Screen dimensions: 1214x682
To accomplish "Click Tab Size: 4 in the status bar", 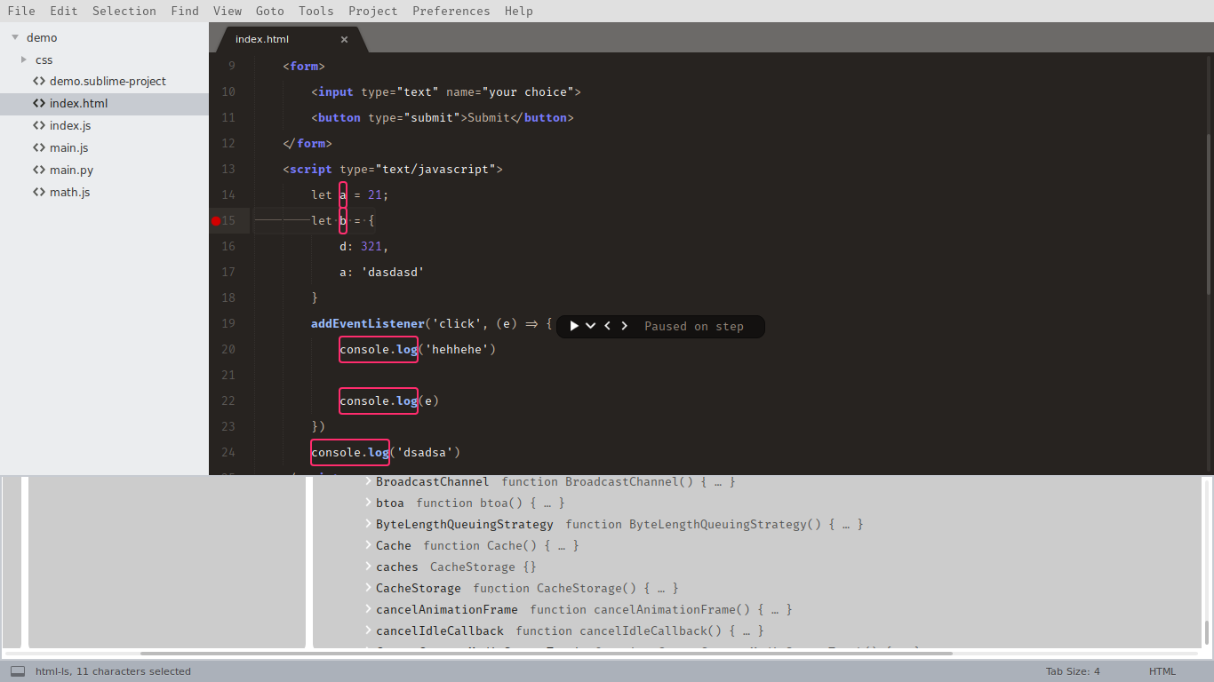I will click(x=1073, y=670).
